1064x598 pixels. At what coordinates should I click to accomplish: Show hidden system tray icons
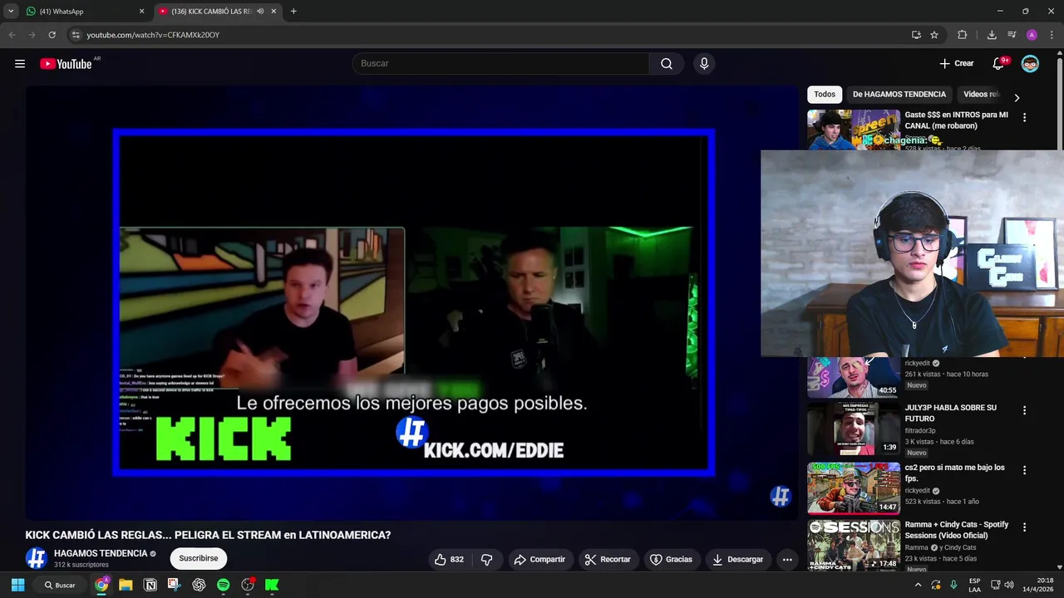point(918,585)
